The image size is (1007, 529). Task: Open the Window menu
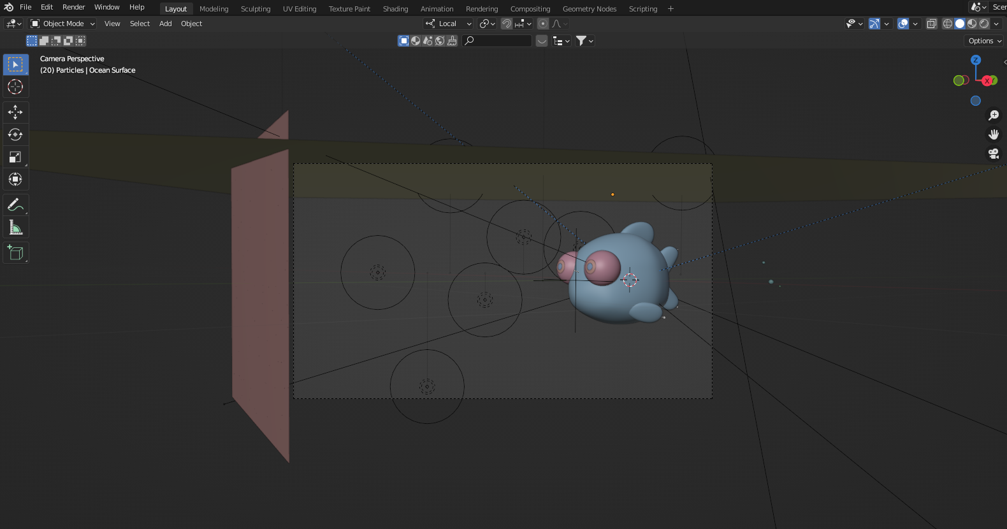(106, 7)
